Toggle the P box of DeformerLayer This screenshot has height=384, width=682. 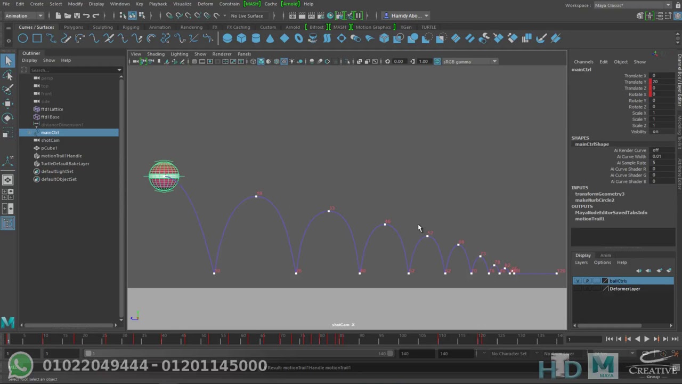[587, 289]
